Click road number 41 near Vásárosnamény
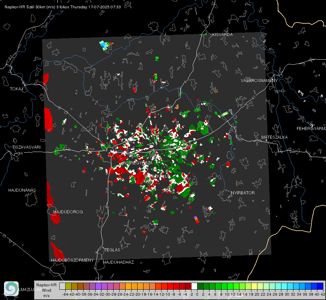Screen dimensions: 326x300 (x=253, y=97)
